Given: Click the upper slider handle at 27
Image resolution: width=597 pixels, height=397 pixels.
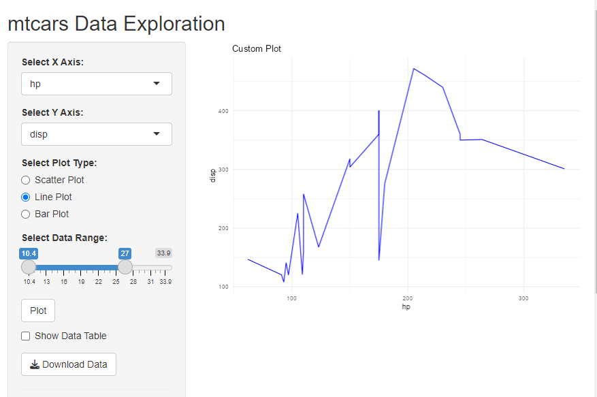Looking at the screenshot, I should coord(125,267).
